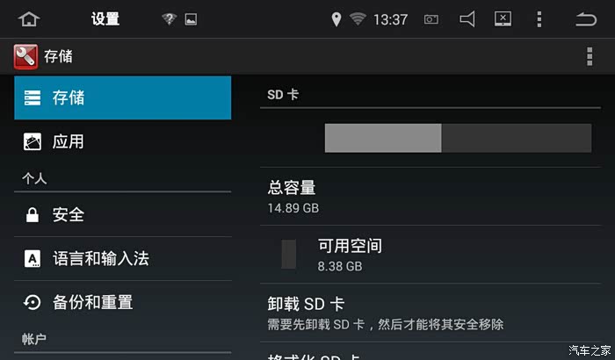Click the SD card storage usage bar
This screenshot has width=615, height=360.
point(458,138)
